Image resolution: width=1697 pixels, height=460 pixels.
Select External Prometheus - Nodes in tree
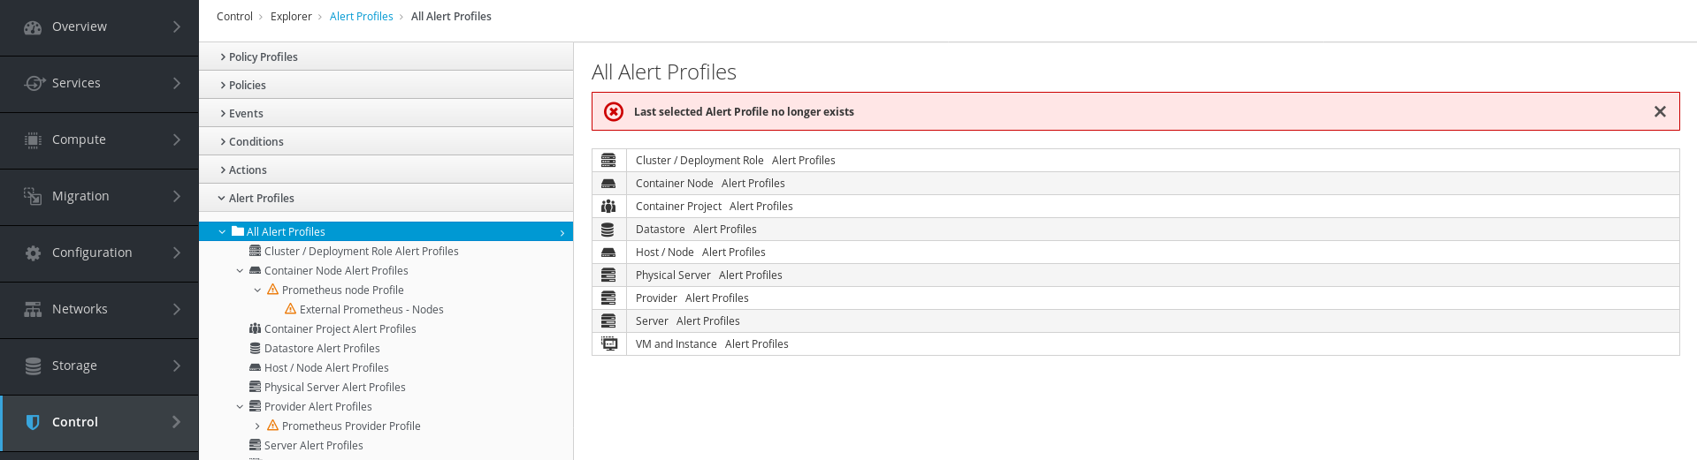tap(371, 309)
